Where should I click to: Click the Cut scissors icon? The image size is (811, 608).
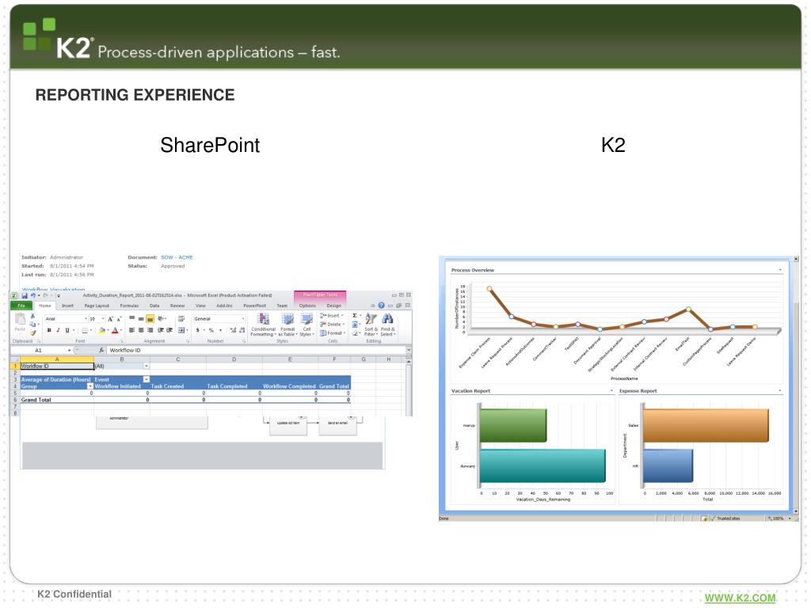click(32, 316)
